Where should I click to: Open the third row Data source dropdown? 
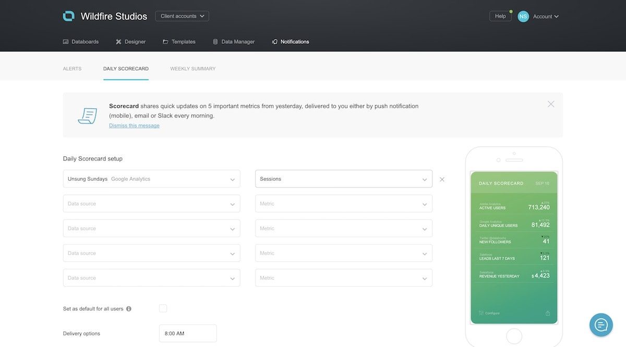tap(152, 228)
